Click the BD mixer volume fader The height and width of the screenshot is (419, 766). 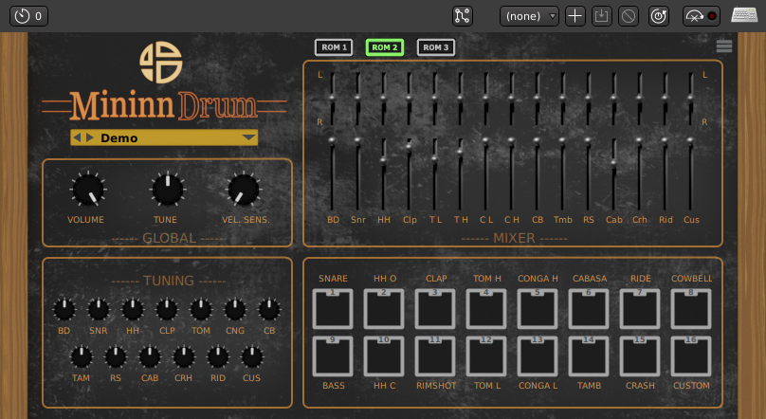point(333,140)
